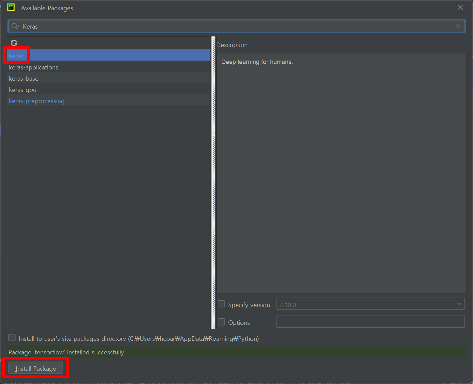The width and height of the screenshot is (473, 384).
Task: Click the PyCharm logo icon in title bar
Action: click(11, 7)
